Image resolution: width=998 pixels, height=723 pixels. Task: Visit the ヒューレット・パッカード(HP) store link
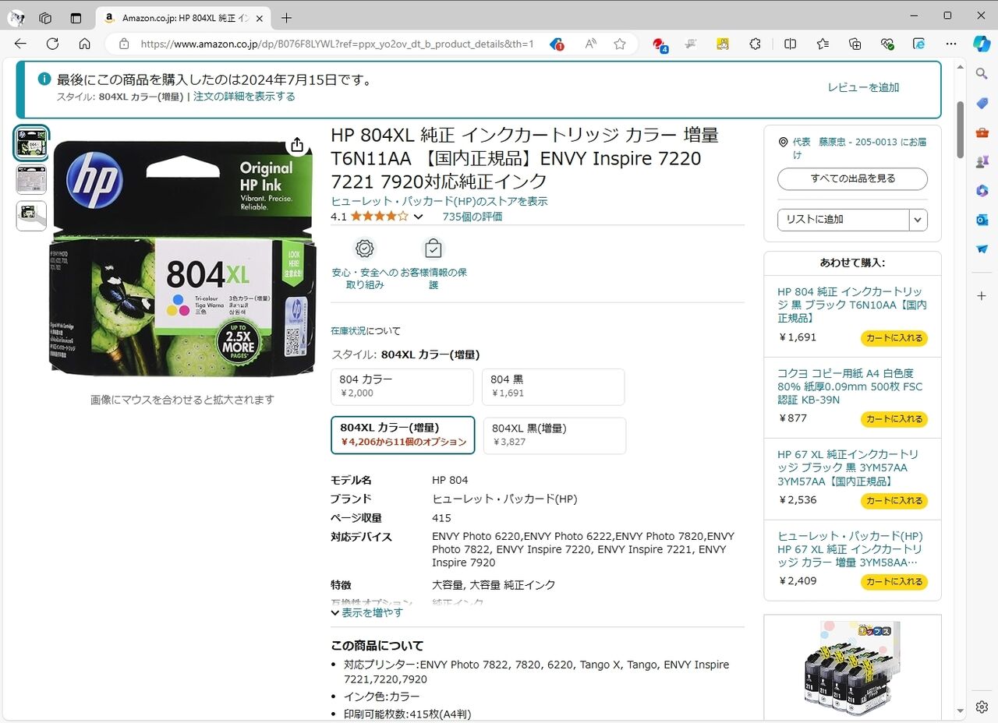(439, 201)
